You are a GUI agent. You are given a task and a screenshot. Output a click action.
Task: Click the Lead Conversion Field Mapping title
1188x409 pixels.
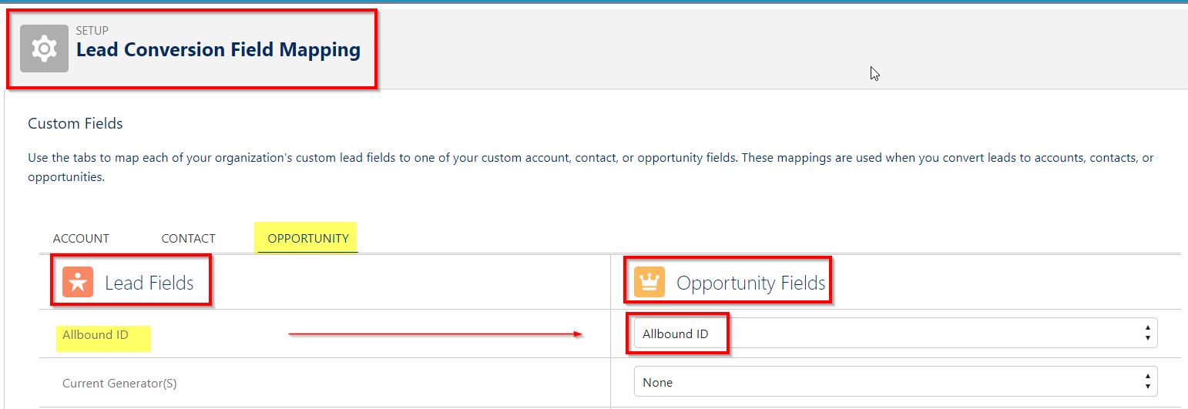[x=218, y=50]
